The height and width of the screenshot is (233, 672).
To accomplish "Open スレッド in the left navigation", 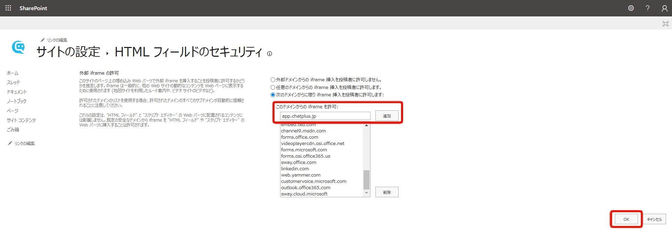I will coord(13,82).
